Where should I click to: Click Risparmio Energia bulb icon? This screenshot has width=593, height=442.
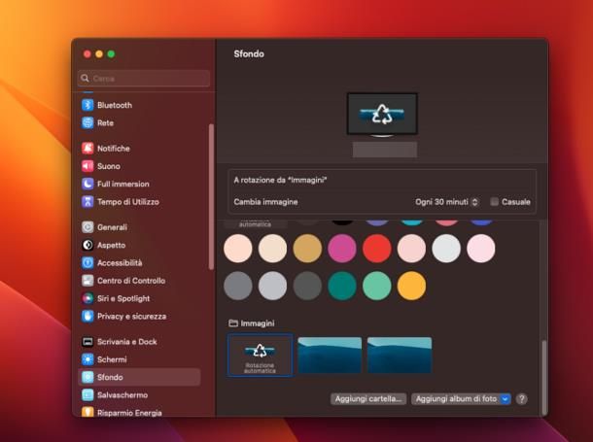[x=87, y=412]
